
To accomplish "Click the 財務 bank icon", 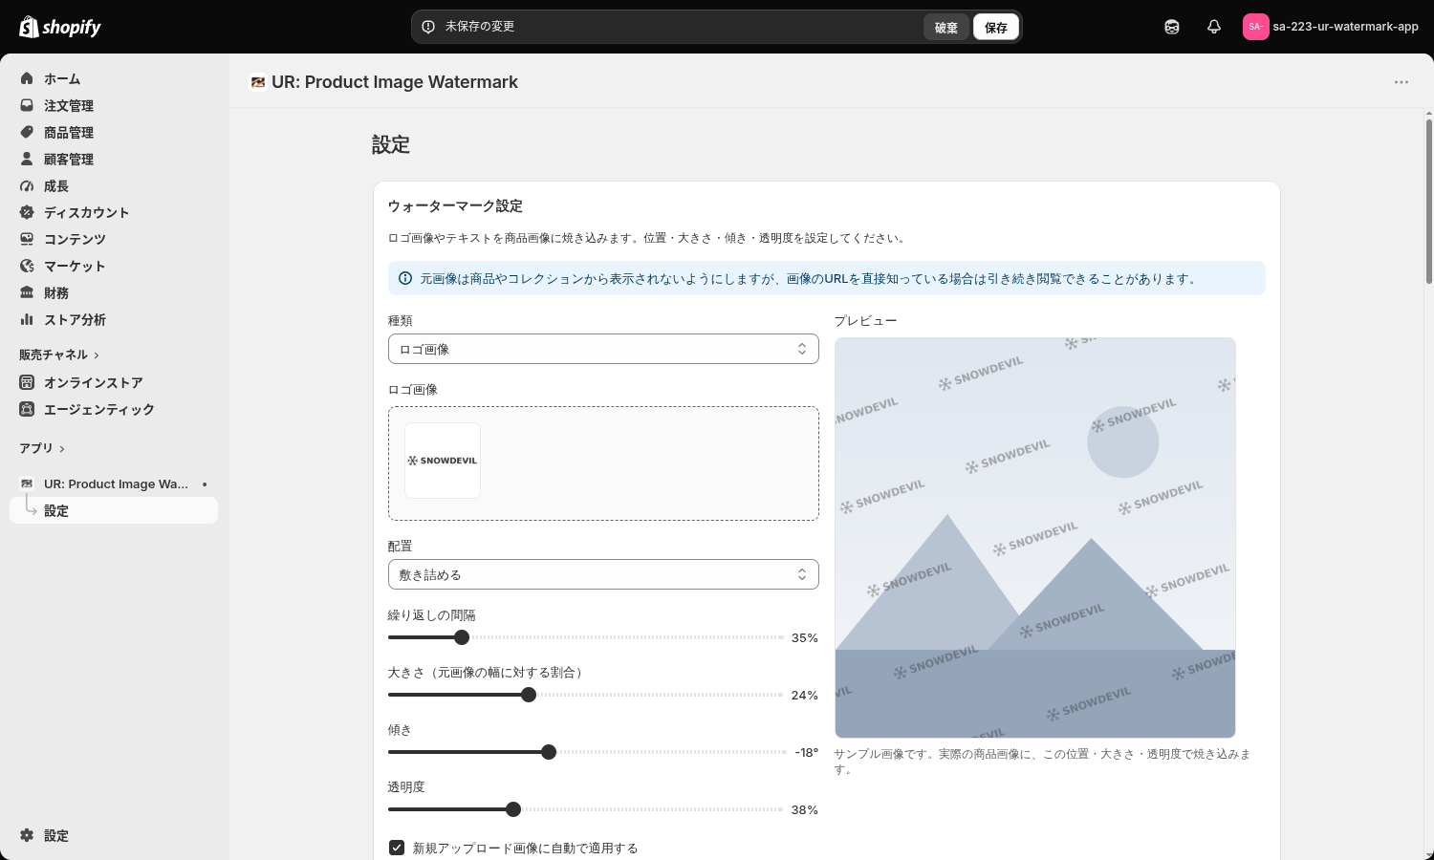I will pos(27,292).
